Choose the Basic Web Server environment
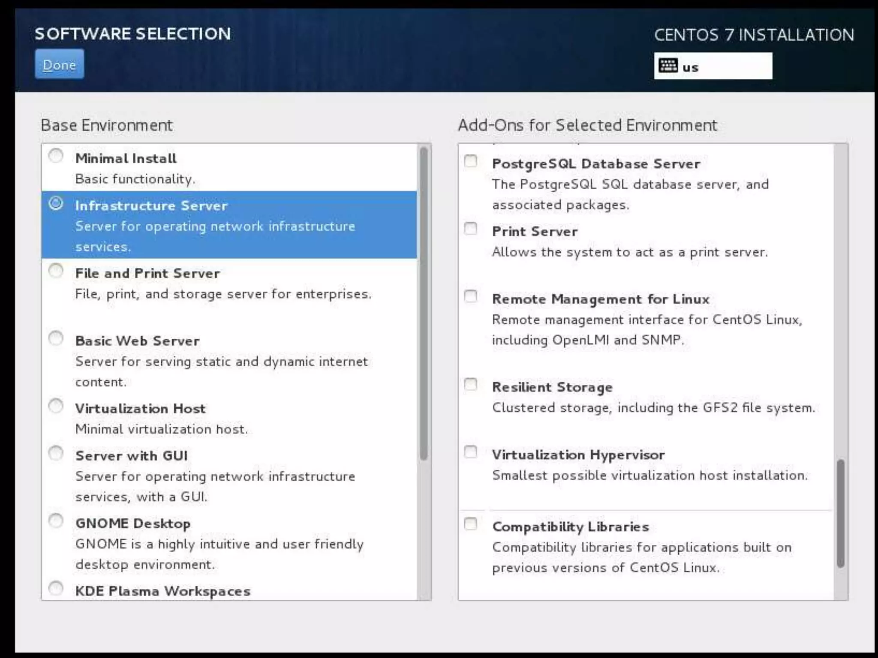This screenshot has height=658, width=878. coord(56,338)
